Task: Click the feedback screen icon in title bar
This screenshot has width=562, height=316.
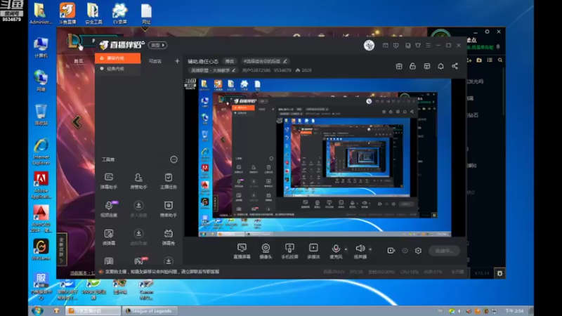Action: click(396, 46)
